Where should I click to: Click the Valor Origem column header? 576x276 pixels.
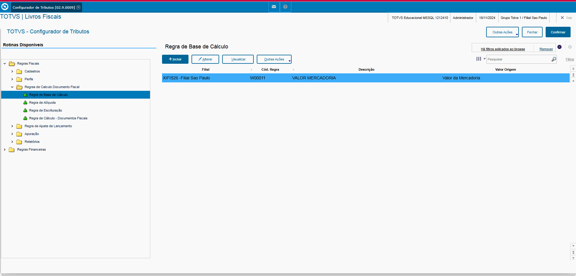click(506, 69)
